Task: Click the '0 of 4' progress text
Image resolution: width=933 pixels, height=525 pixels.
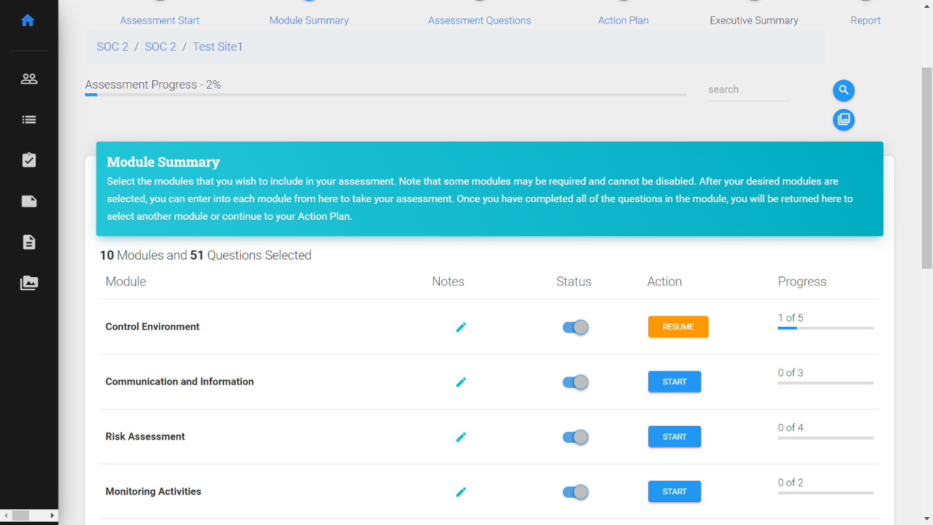Action: pos(790,427)
